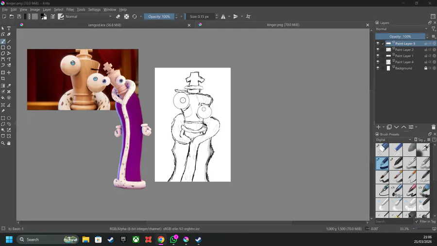Delete layer with trash icon

pyautogui.click(x=434, y=127)
